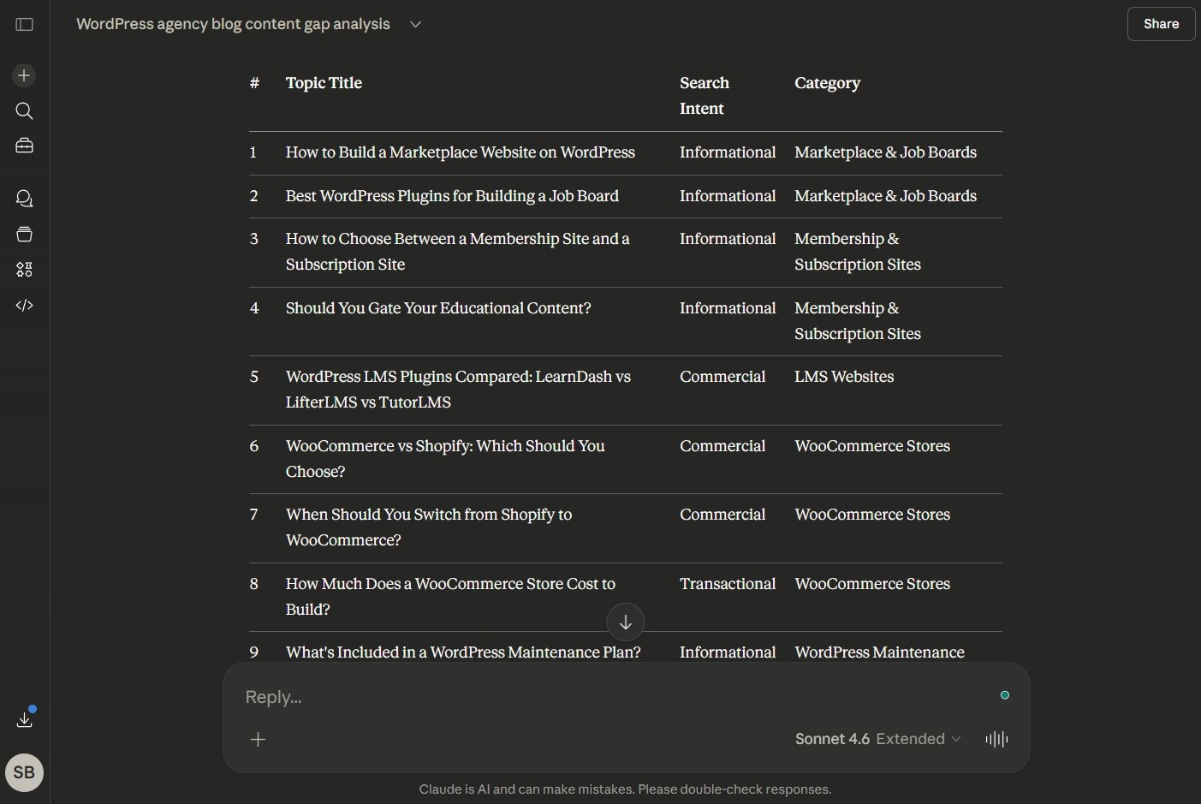Open the Artifacts shapes icon
The image size is (1201, 804).
click(x=24, y=270)
